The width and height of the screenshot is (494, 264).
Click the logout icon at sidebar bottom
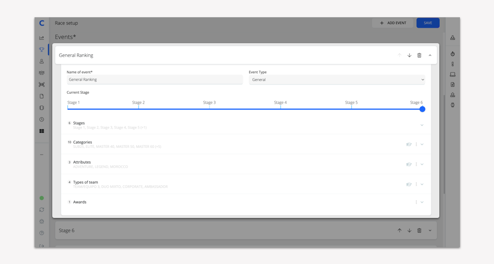pyautogui.click(x=42, y=245)
